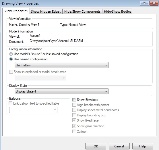Click the document path C:\myloadpoint\ryan\Assem1.SLDASM
Image resolution: width=159 pixels, height=150 pixels.
[56, 41]
